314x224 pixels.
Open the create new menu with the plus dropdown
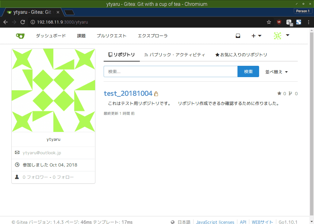(257, 36)
